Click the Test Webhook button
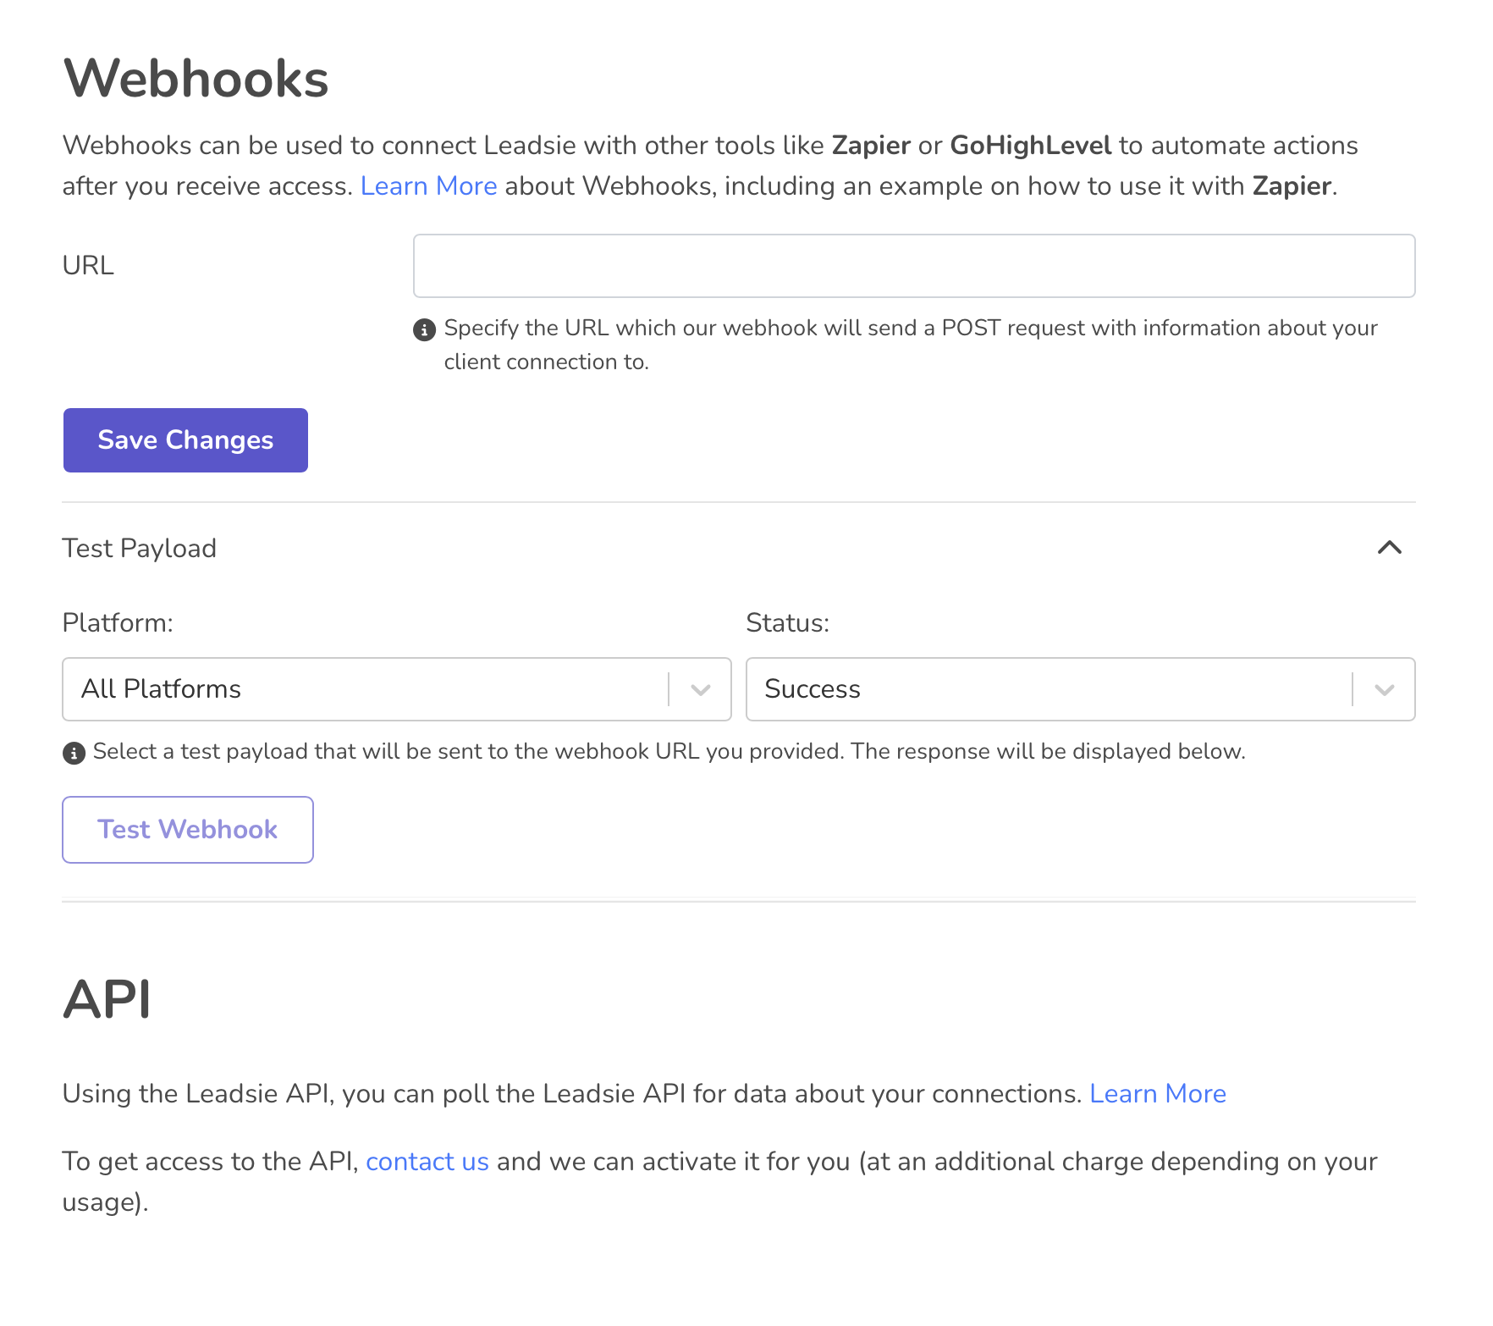1493x1326 pixels. [x=188, y=830]
